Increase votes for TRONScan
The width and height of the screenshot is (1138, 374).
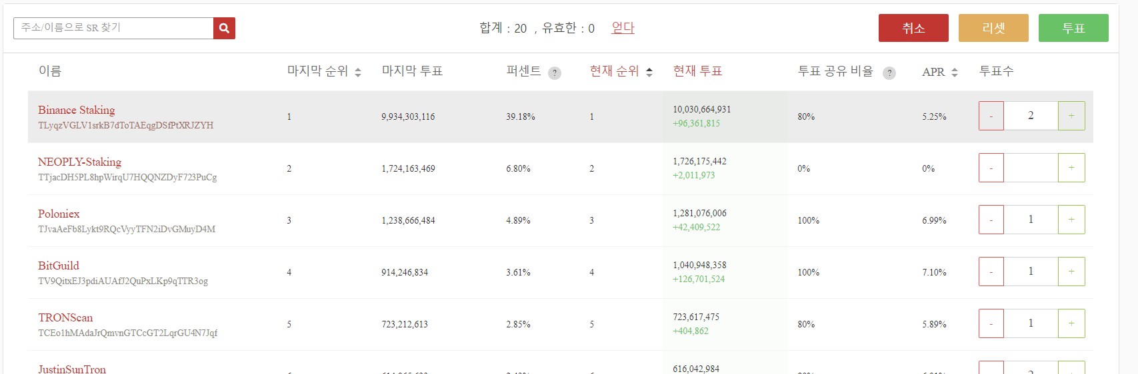pyautogui.click(x=1071, y=323)
